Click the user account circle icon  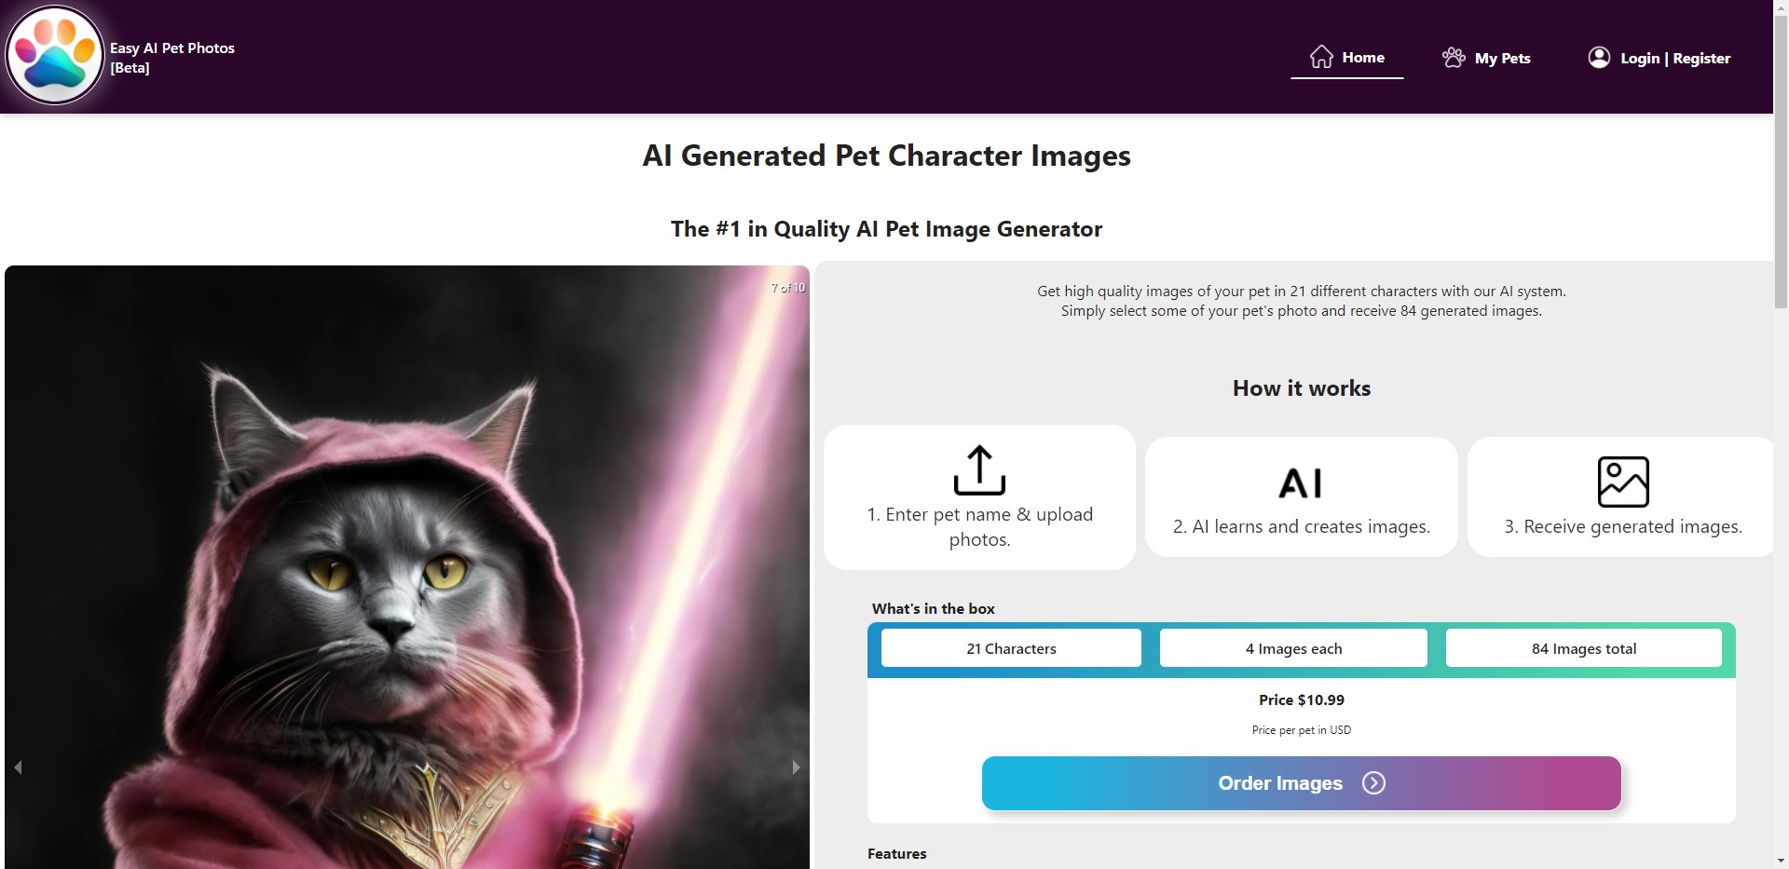(1598, 58)
